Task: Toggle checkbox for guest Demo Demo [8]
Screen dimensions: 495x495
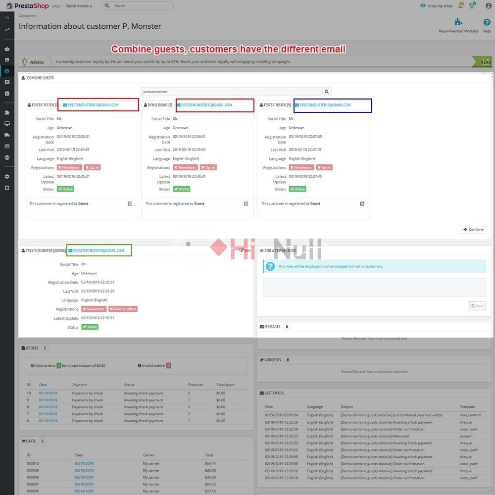Action: pos(246,203)
